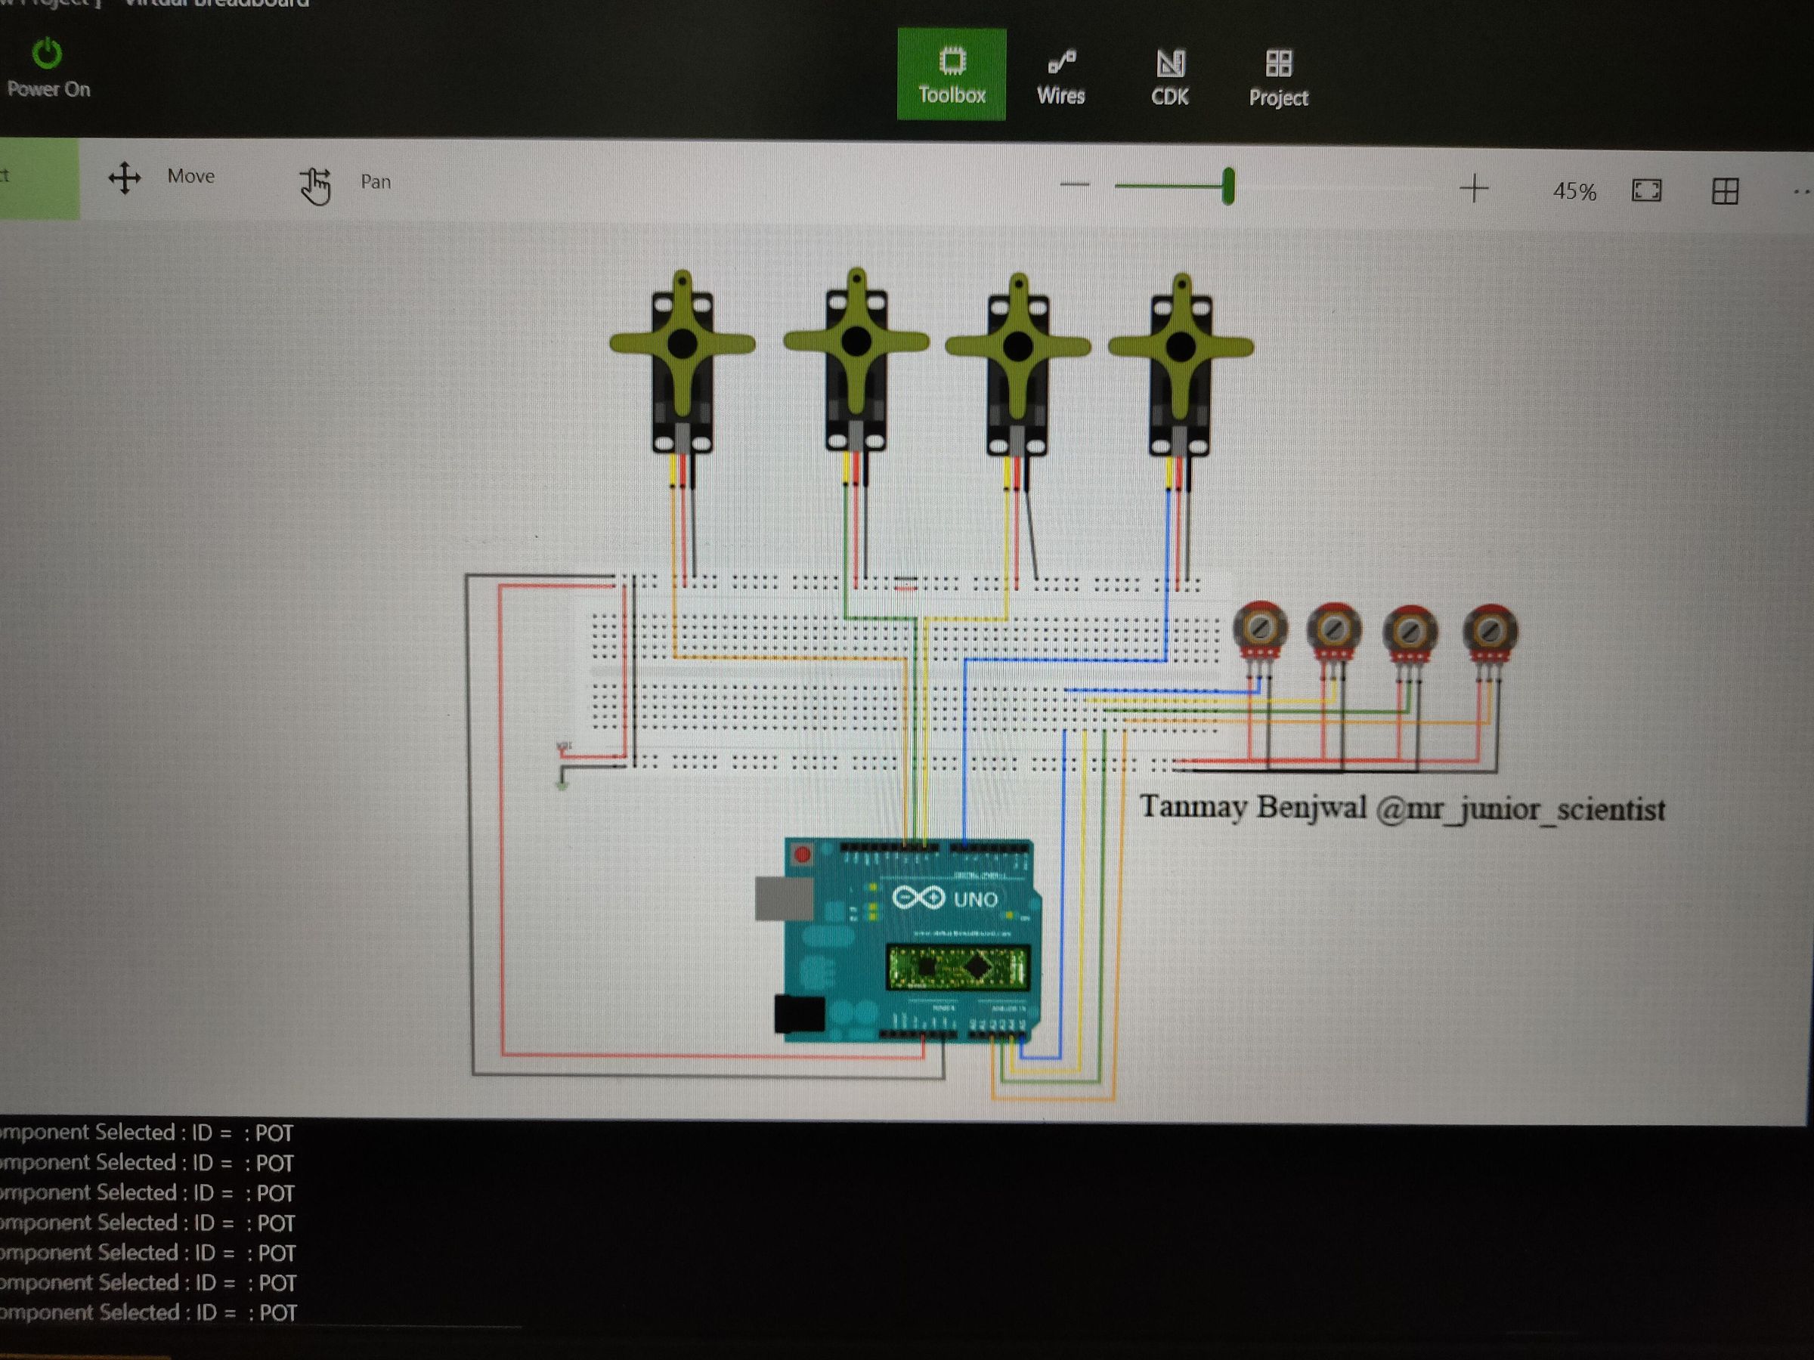
Task: Click the red reset button on Arduino
Action: coord(802,855)
